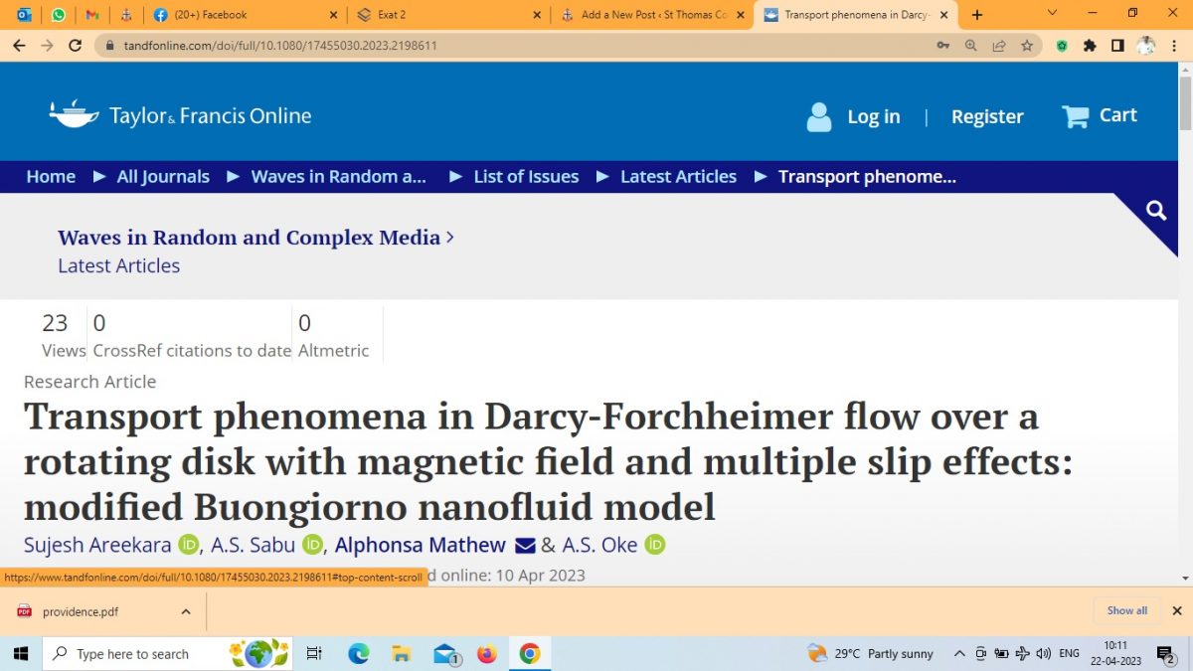The width and height of the screenshot is (1193, 671).
Task: Expand the providence.pdf download chevron
Action: pos(185,611)
